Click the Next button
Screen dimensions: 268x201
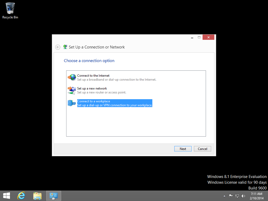[183, 149]
